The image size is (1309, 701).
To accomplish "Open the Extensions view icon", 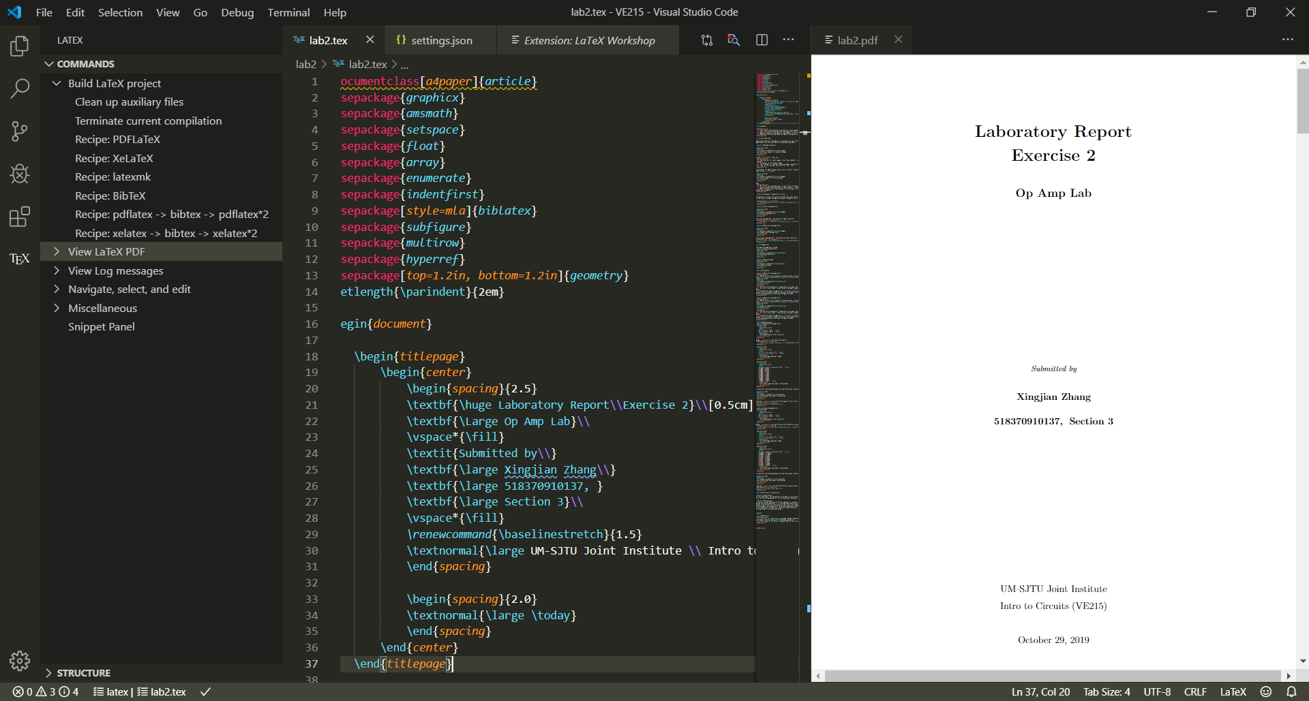I will point(20,217).
